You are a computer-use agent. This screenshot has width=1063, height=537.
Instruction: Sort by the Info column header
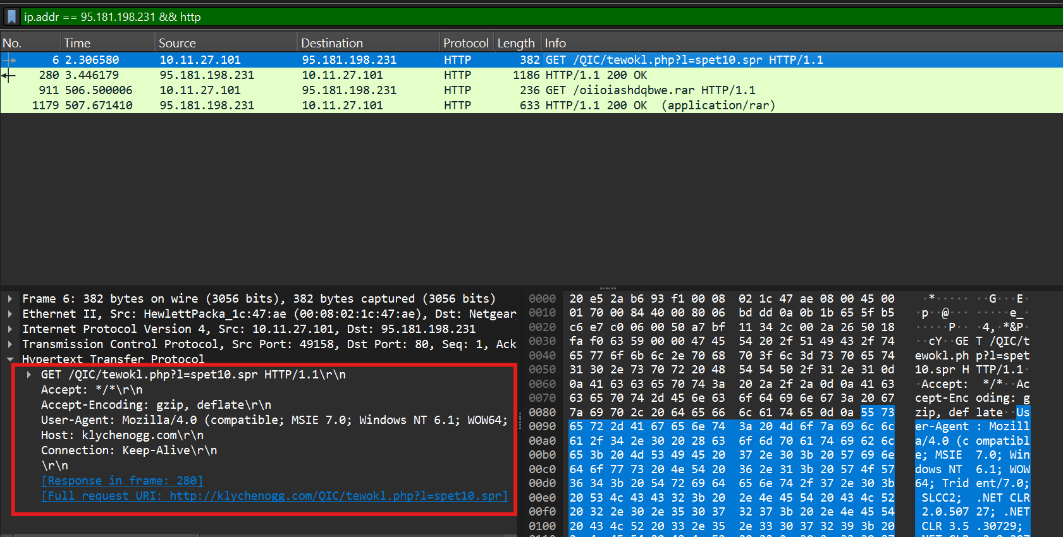(802, 43)
